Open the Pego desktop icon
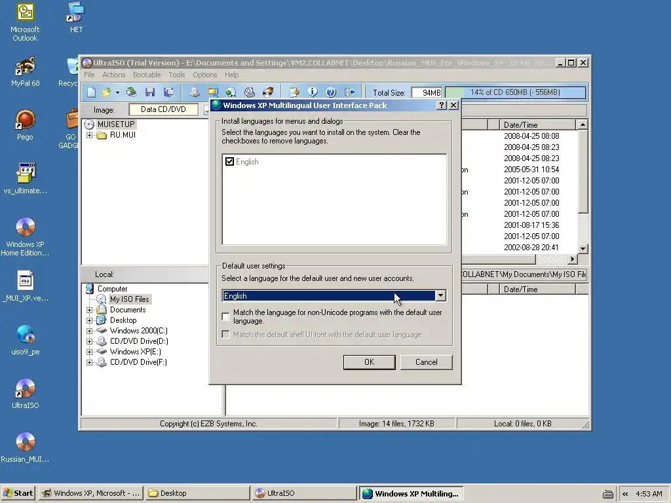Screen dimensions: 671x503 [x=25, y=125]
